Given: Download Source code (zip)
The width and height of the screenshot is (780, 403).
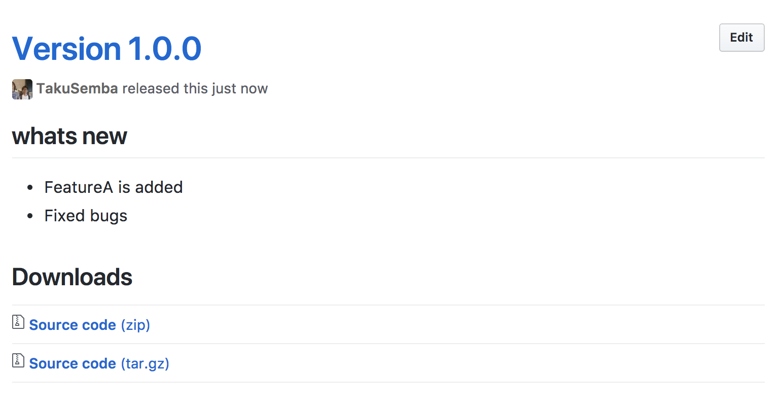Looking at the screenshot, I should [x=90, y=325].
